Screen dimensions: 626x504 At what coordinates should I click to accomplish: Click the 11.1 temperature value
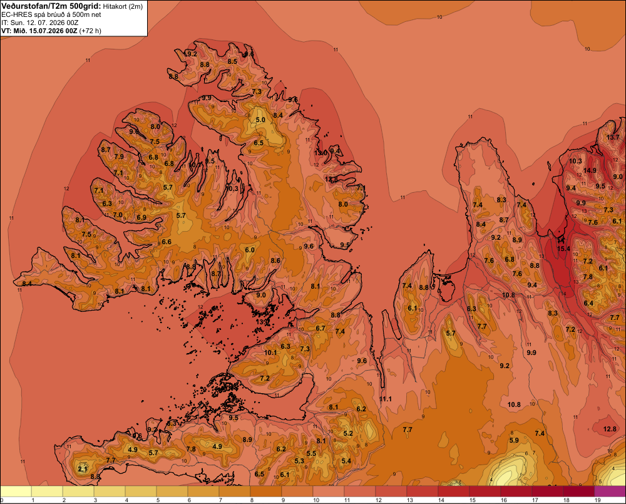(385, 399)
